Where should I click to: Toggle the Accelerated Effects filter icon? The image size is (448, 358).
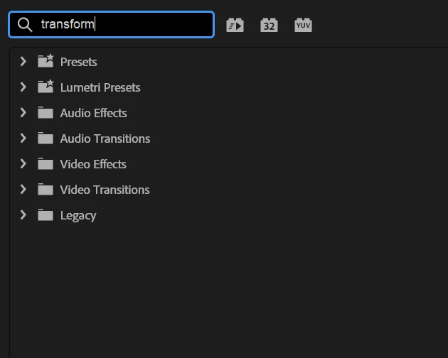235,25
